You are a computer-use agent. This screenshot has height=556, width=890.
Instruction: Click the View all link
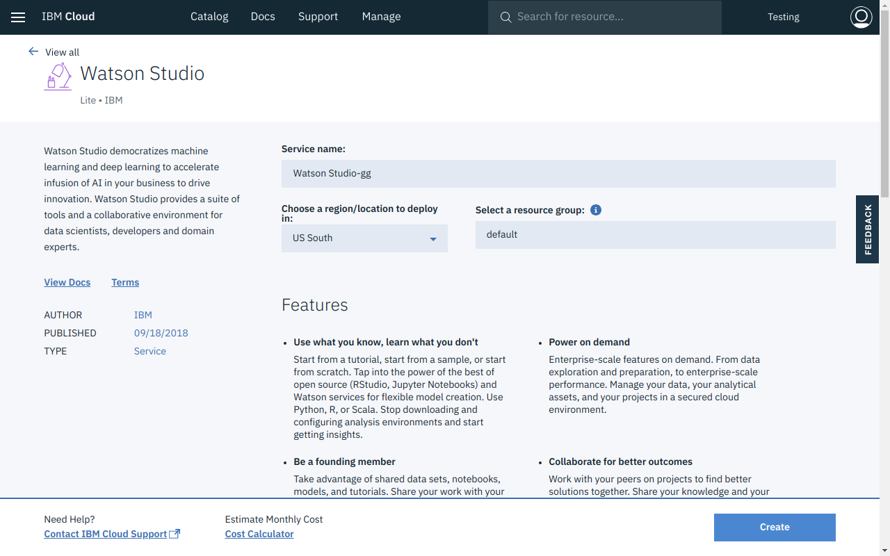click(x=63, y=52)
